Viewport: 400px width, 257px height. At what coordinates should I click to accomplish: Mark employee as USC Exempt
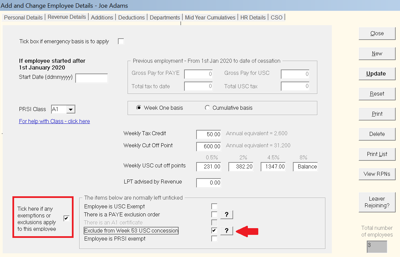[x=214, y=206]
